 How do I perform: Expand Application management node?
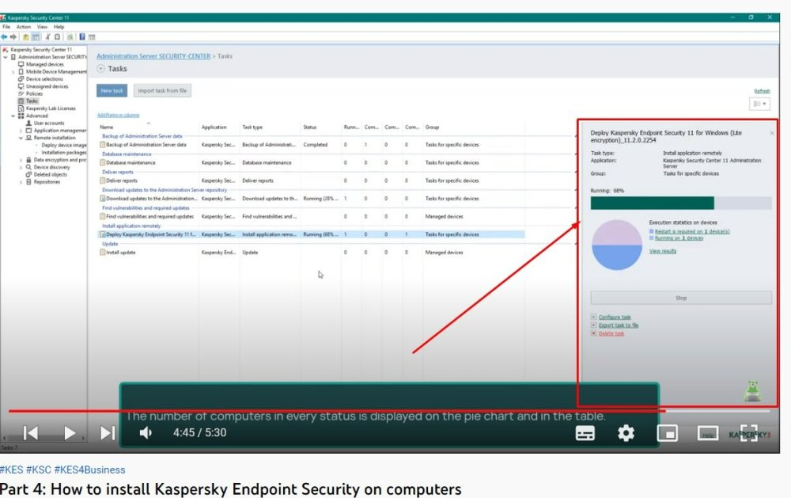tap(21, 131)
